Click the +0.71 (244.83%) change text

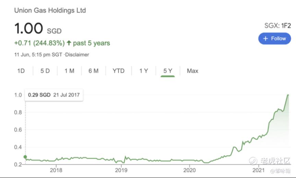click(39, 43)
